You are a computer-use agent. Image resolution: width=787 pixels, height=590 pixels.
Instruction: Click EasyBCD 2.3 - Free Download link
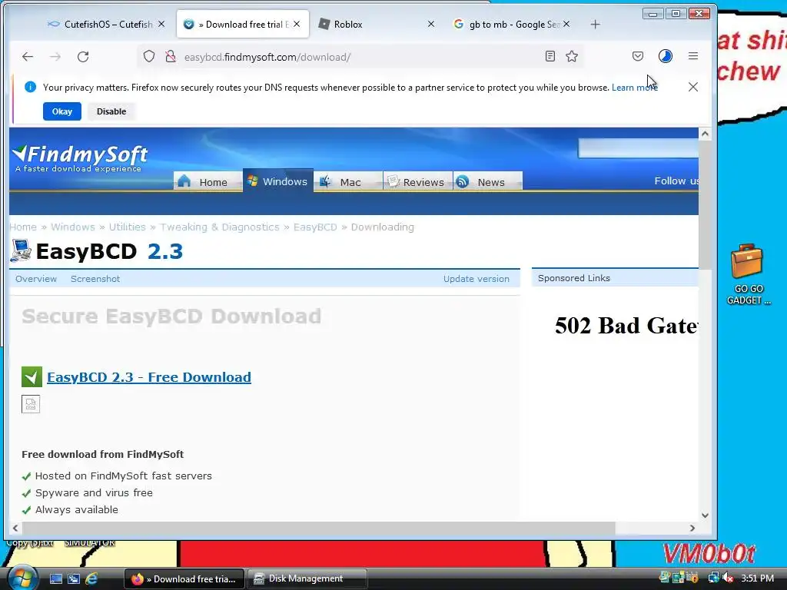click(x=149, y=377)
